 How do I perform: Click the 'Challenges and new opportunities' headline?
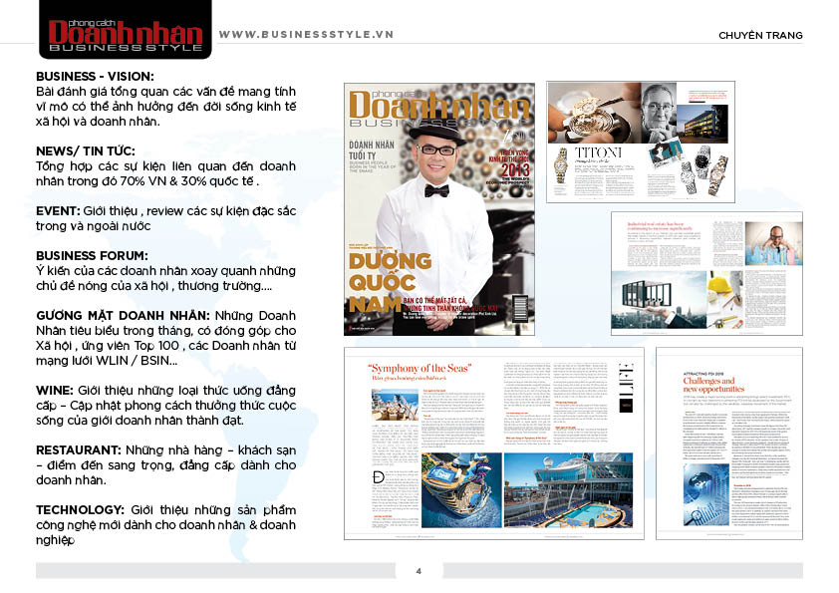pyautogui.click(x=713, y=385)
